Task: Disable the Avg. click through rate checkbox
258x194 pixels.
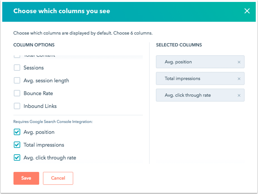Action: point(17,158)
